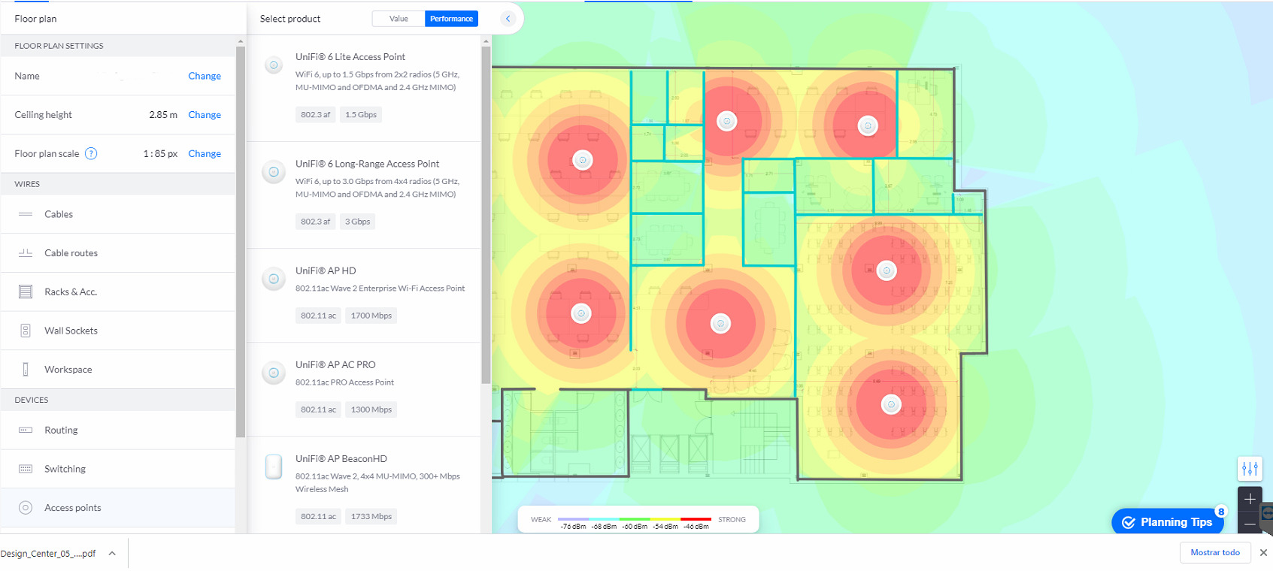Click the Workspace icon
This screenshot has width=1273, height=571.
(26, 370)
